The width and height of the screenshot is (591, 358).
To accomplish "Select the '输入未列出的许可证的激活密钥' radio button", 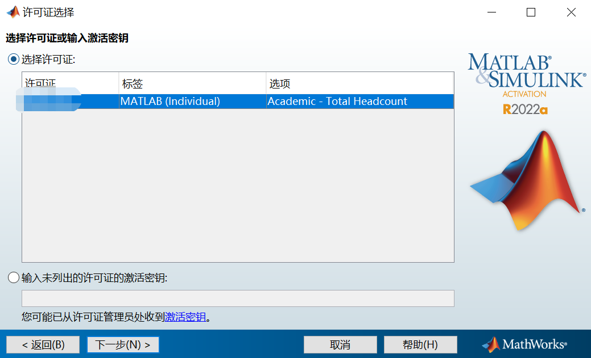I will tap(14, 277).
